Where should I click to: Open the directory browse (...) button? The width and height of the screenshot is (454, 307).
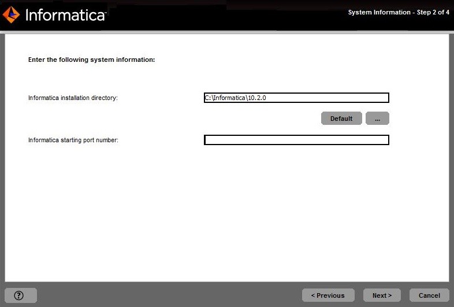[377, 119]
